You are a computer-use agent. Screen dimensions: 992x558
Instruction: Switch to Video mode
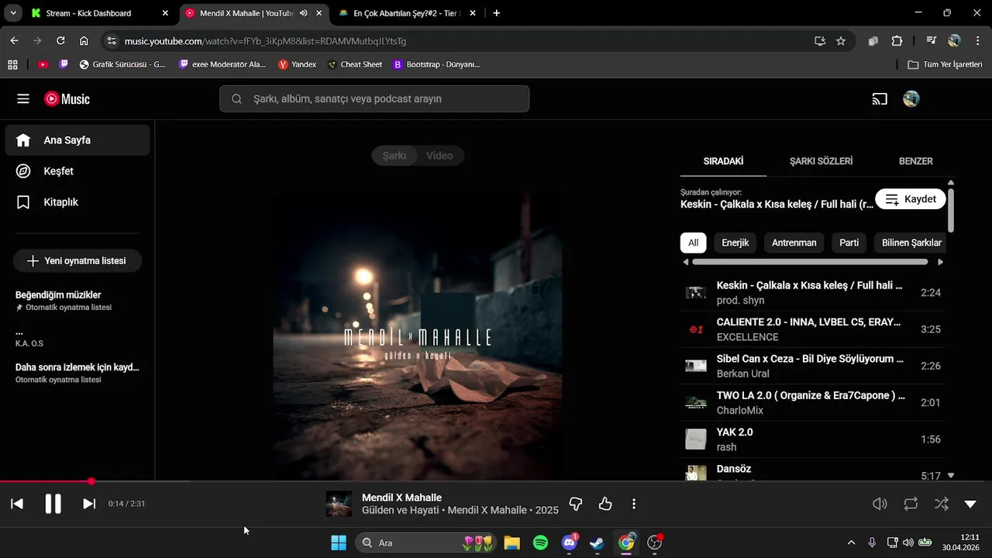439,156
